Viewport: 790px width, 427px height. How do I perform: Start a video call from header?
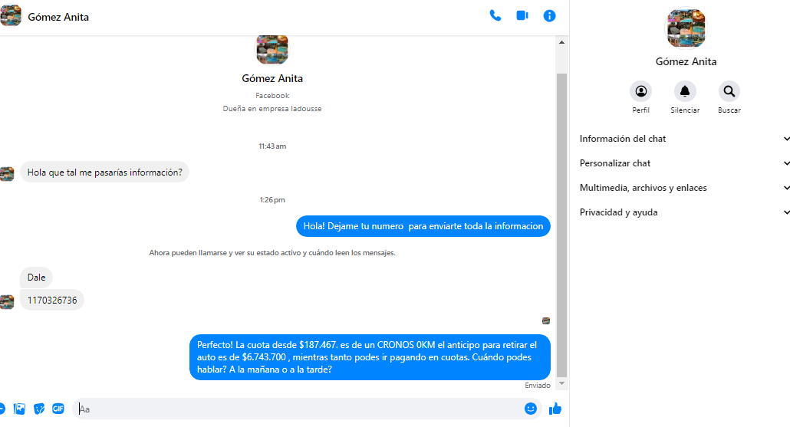(522, 15)
